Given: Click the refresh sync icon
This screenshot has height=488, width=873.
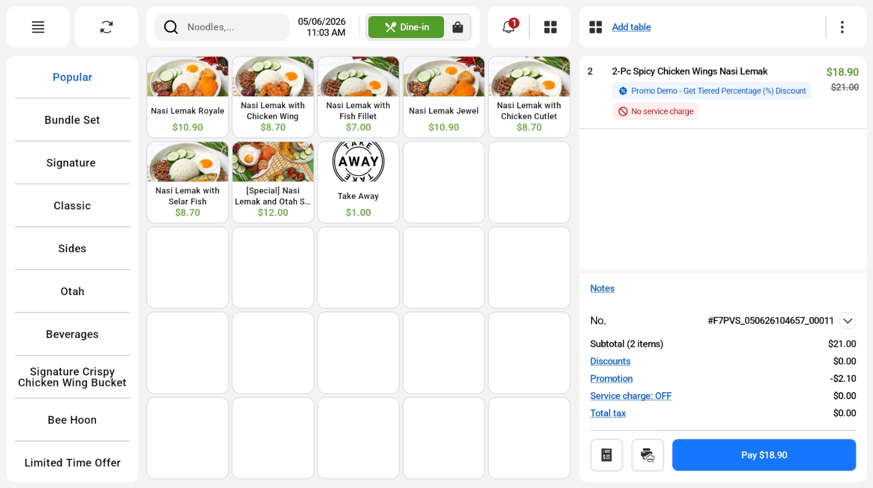Looking at the screenshot, I should pos(106,27).
